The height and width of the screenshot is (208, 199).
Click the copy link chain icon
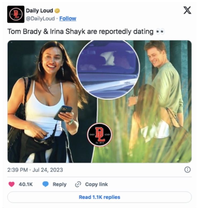tap(78, 184)
